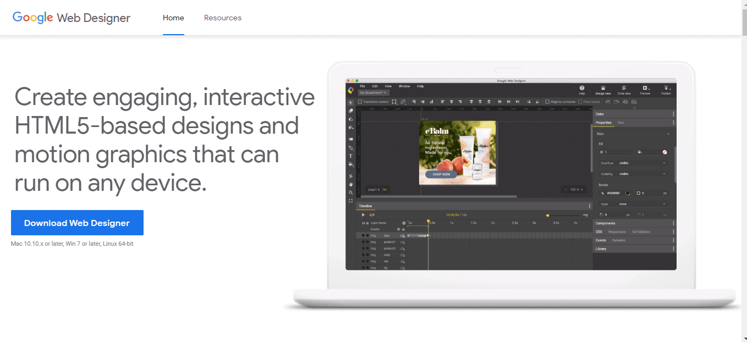Click the Download Web Designer button

coord(77,223)
